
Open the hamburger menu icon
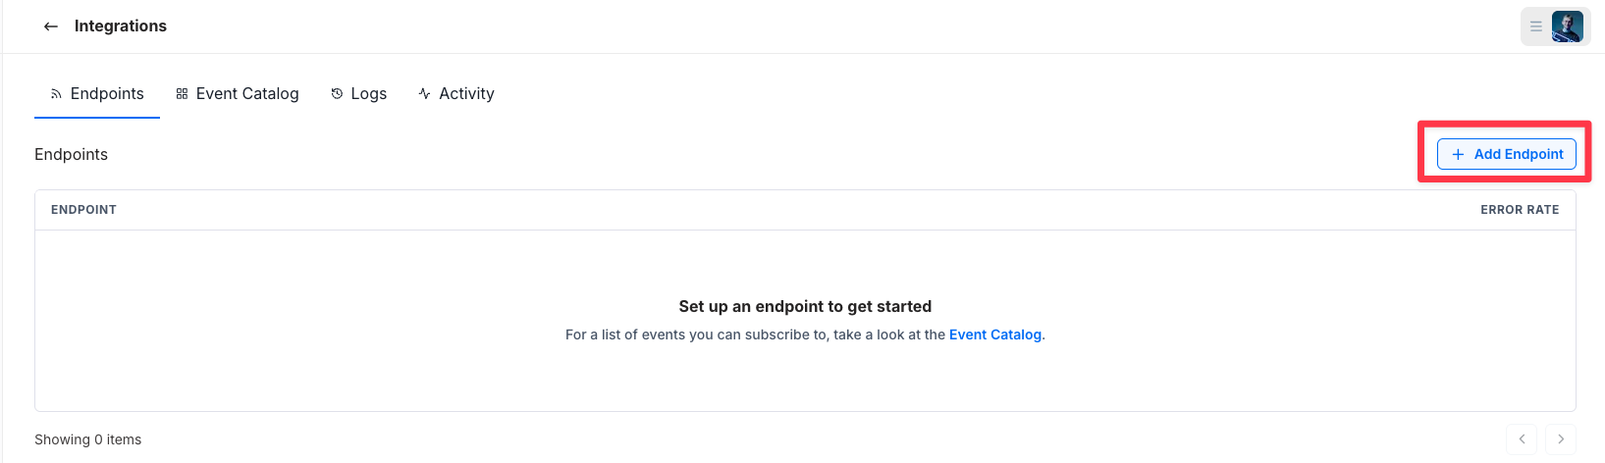[1536, 26]
